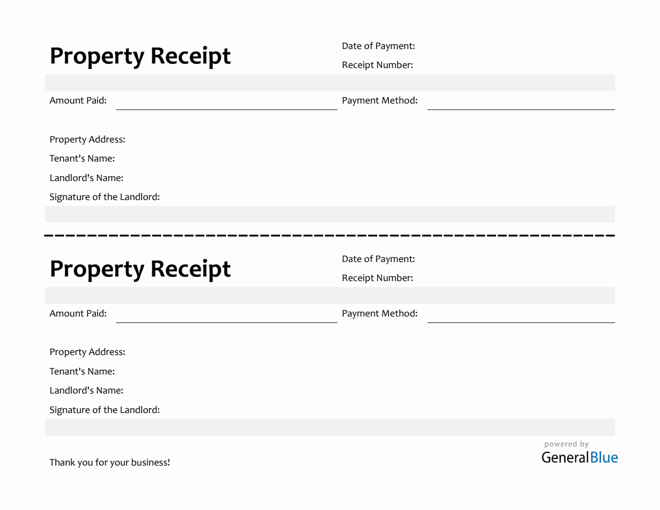Click the lower "Signature of the Landlord:" label
This screenshot has height=510, width=660.
104,410
